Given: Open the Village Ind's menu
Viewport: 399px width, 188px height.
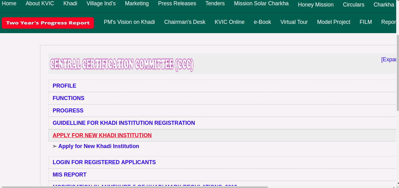Looking at the screenshot, I should tap(101, 4).
